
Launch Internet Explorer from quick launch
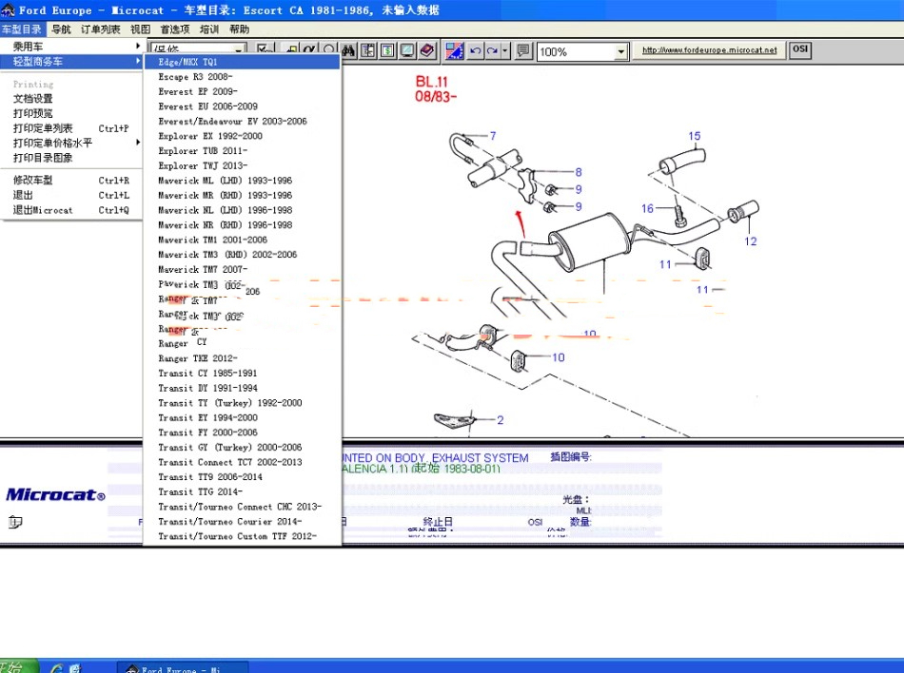click(x=56, y=668)
